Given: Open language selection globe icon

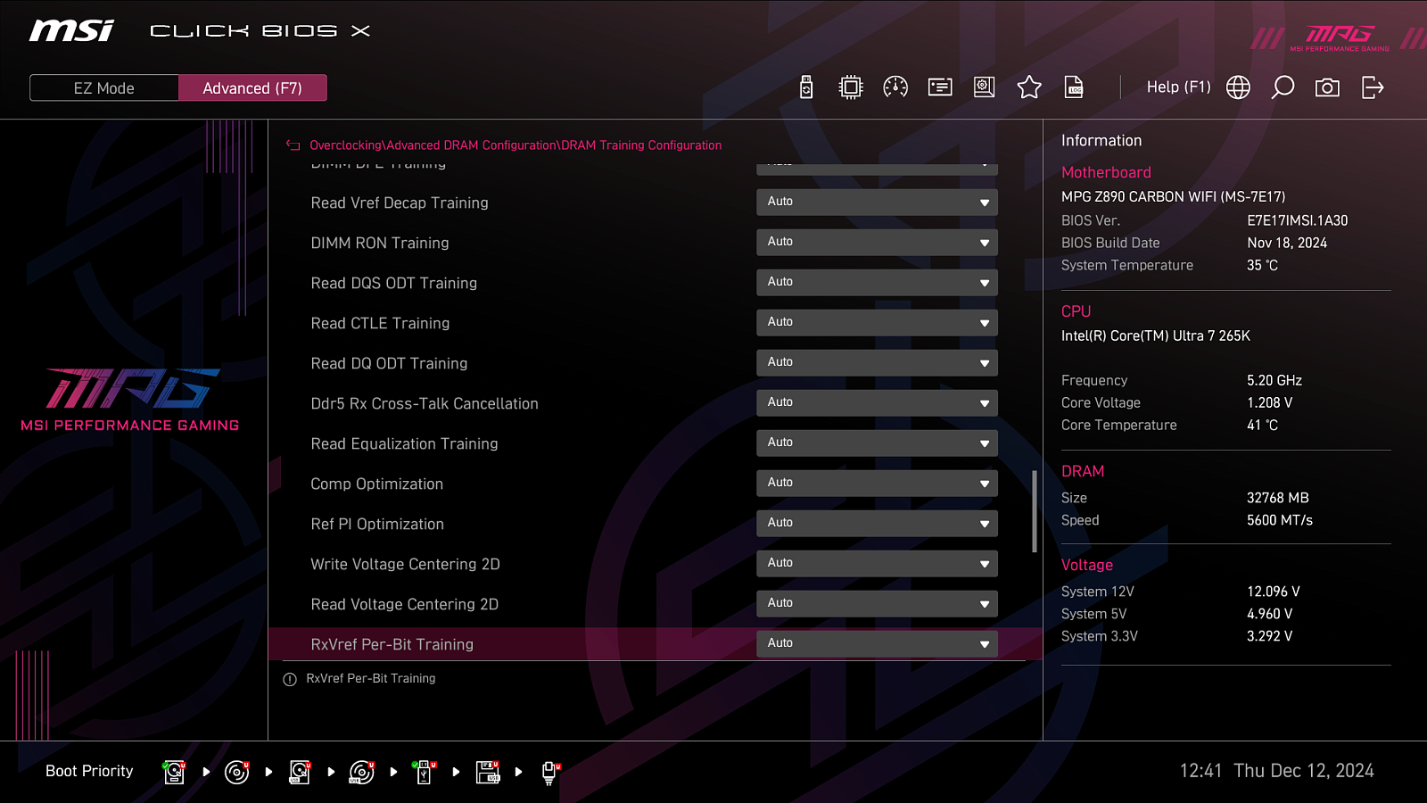Looking at the screenshot, I should coord(1238,87).
